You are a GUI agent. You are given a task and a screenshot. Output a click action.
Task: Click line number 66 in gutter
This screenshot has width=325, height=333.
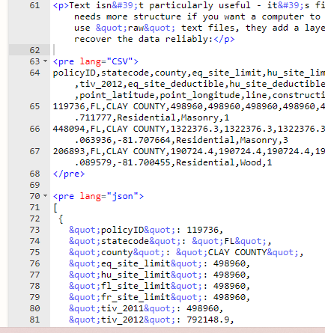(x=34, y=129)
